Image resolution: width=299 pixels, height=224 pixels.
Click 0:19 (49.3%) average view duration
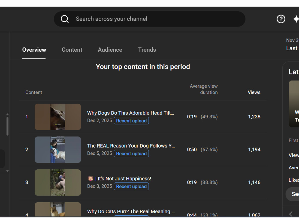(x=202, y=116)
